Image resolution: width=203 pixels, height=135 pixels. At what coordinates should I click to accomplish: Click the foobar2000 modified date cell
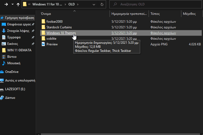tap(124, 22)
